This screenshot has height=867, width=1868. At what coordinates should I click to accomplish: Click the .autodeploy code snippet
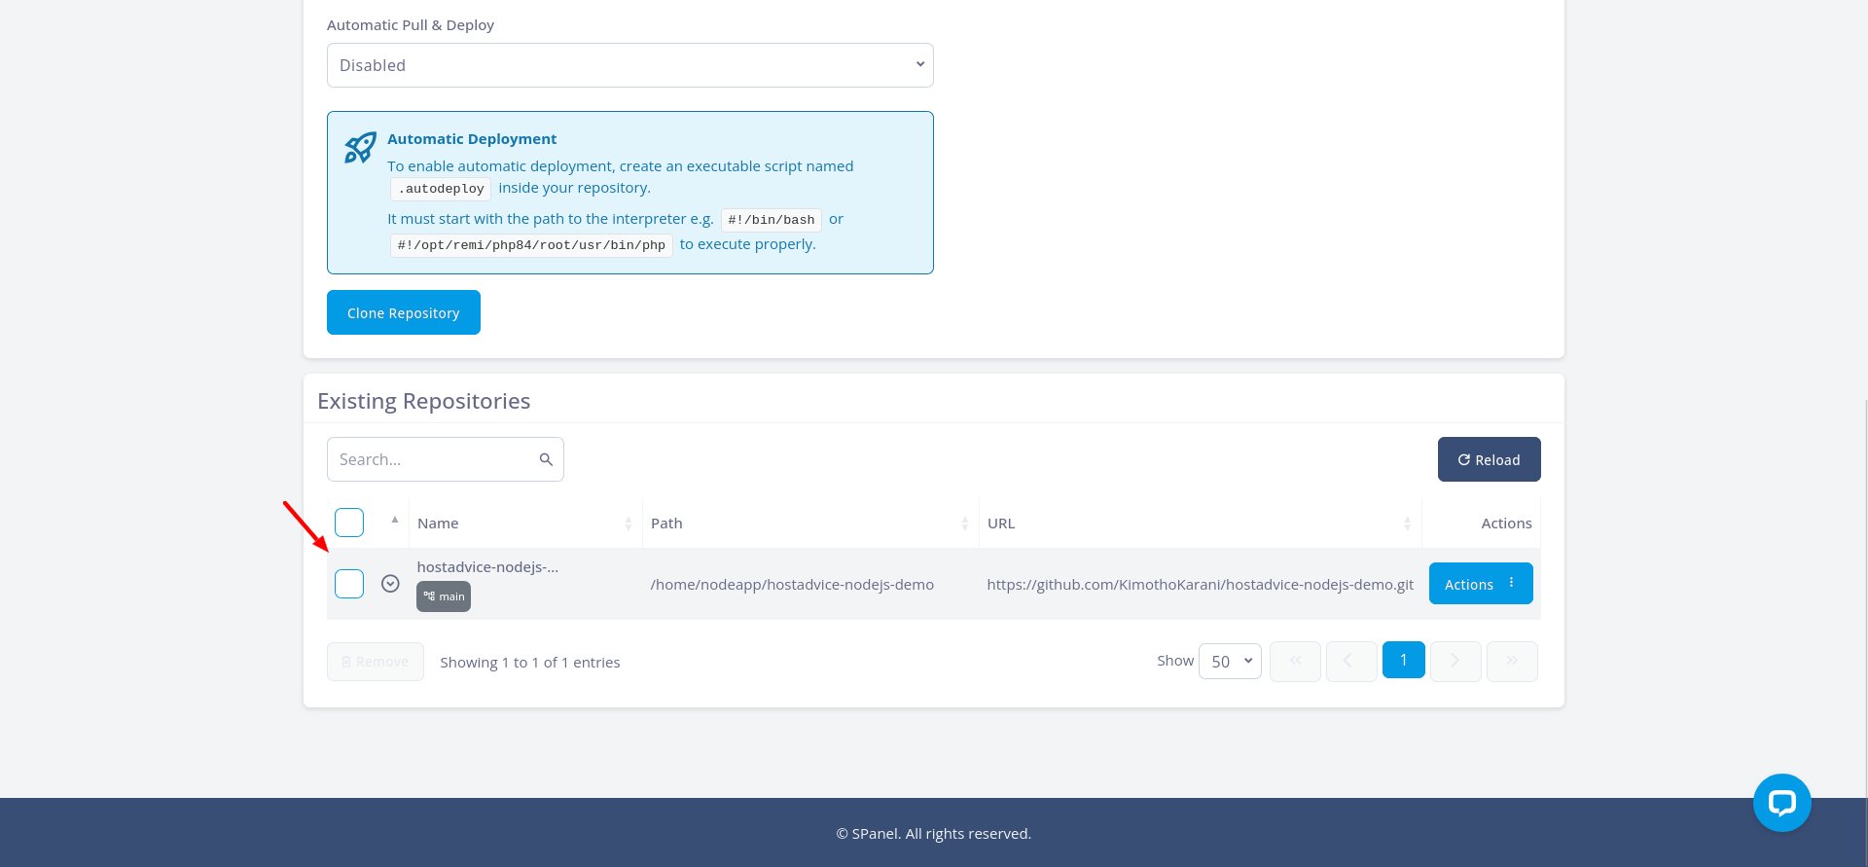point(441,189)
